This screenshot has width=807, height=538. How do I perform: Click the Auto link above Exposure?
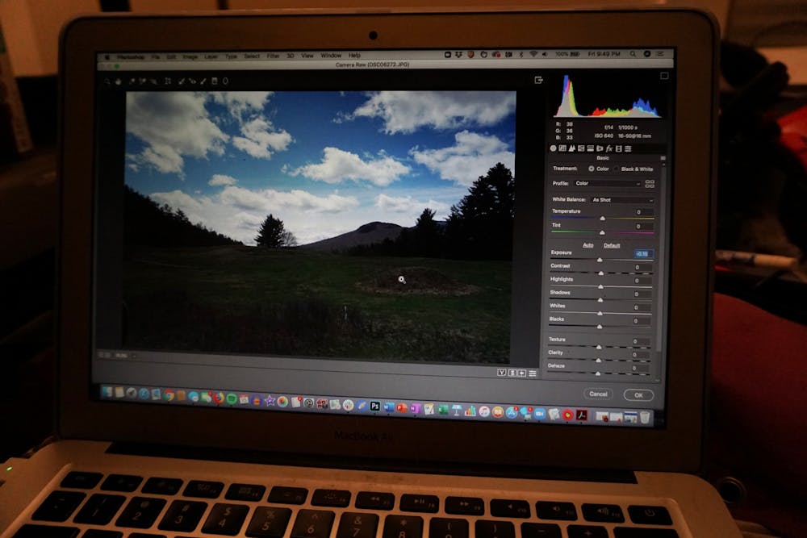click(588, 244)
